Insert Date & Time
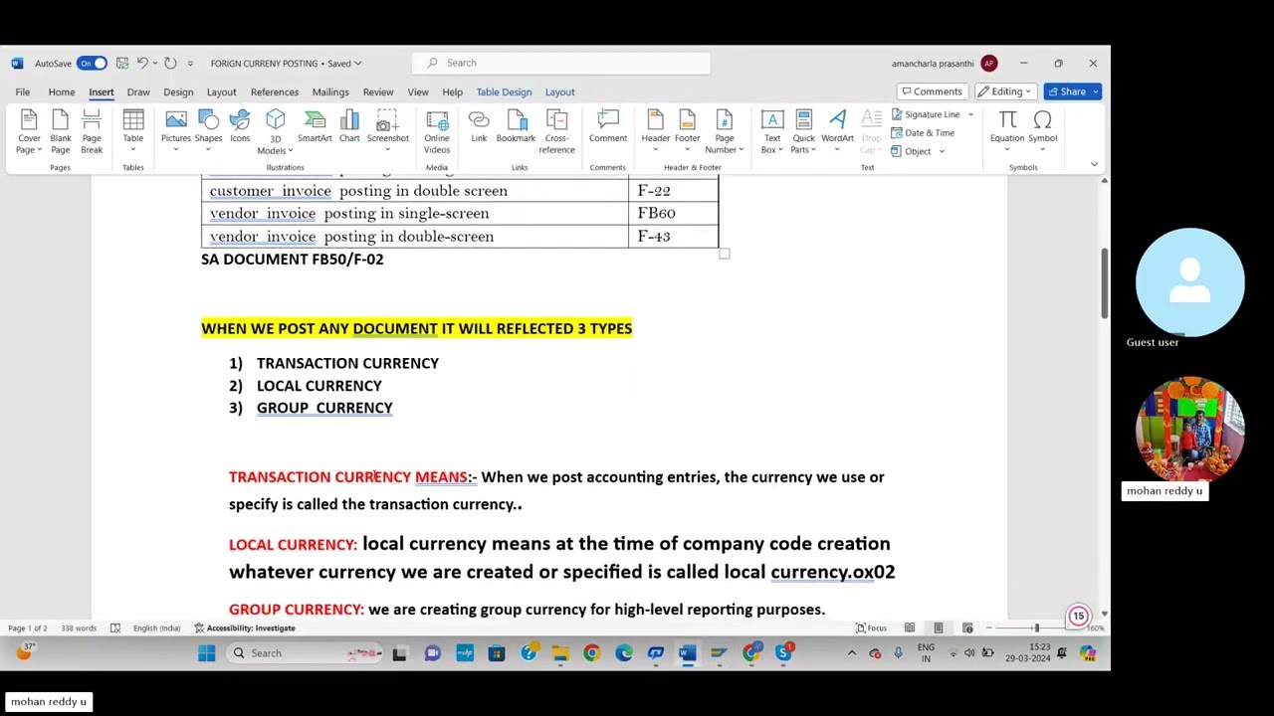Screen dimensions: 1274x716 tap(923, 132)
